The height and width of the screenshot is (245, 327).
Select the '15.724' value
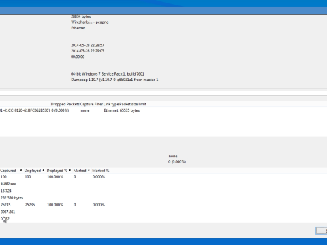tap(6, 191)
